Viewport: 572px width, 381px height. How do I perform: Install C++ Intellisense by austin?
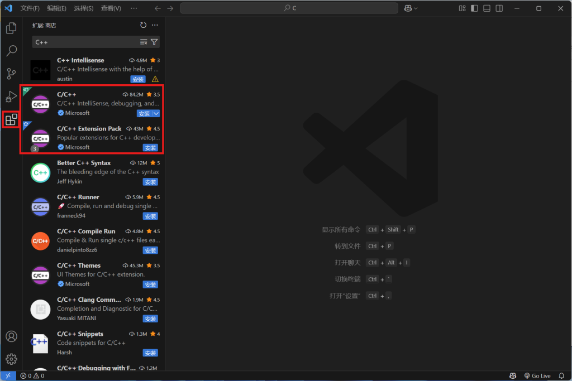[138, 79]
